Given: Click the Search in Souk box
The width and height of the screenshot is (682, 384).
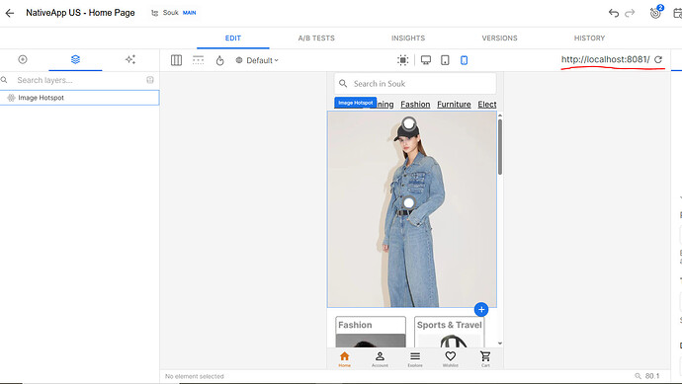Looking at the screenshot, I should (x=415, y=83).
